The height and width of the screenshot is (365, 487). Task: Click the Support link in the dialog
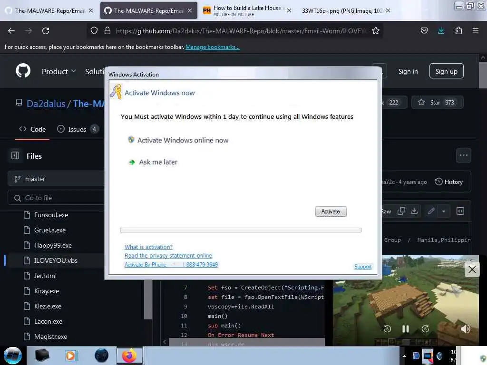tap(363, 266)
